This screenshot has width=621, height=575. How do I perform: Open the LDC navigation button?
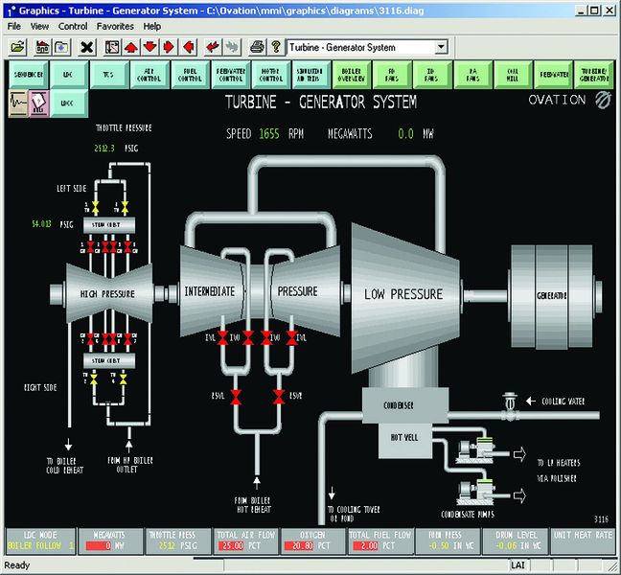[69, 75]
